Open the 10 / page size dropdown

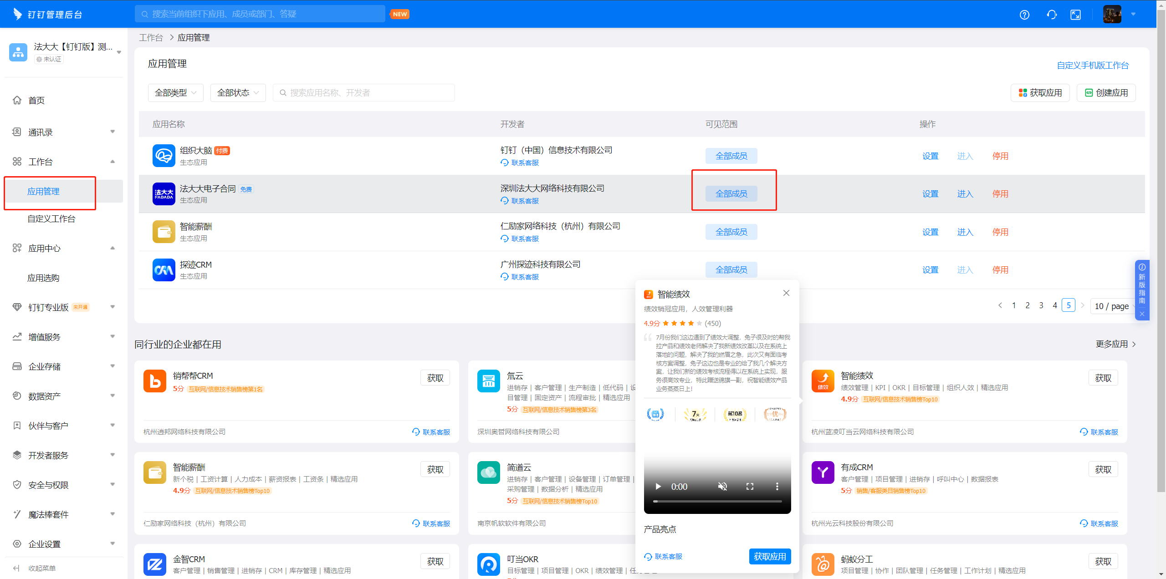(x=1113, y=306)
